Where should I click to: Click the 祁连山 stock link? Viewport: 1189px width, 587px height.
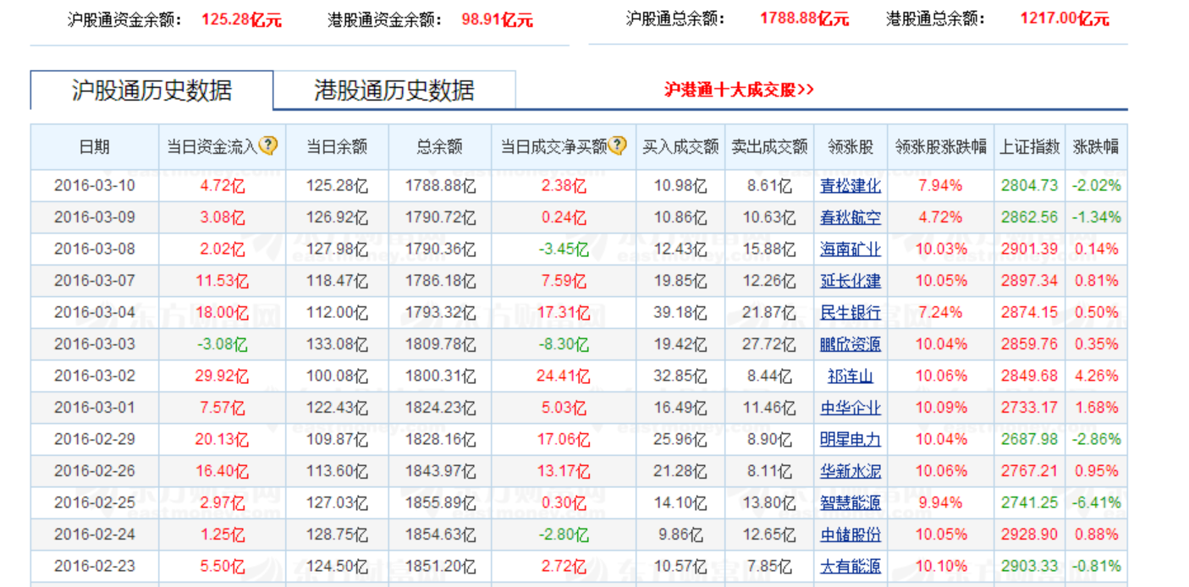[x=850, y=376]
